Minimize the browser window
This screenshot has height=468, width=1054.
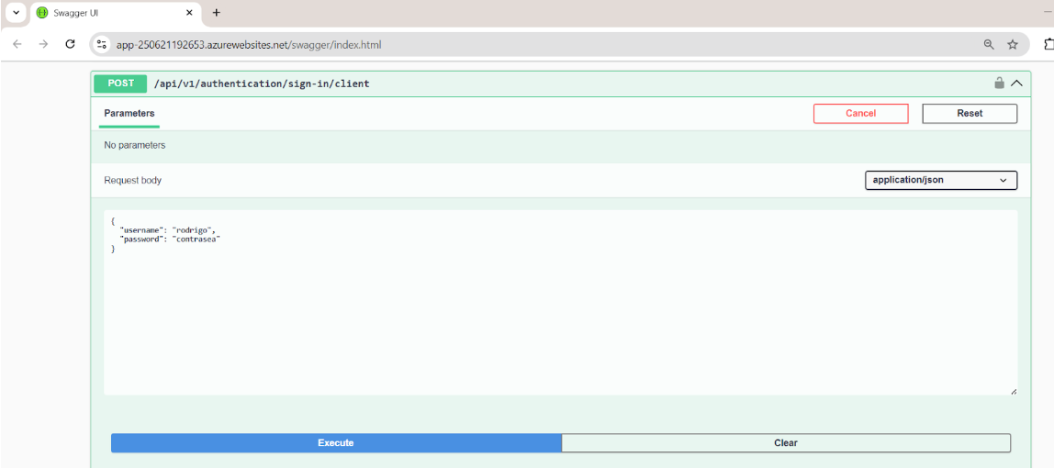pos(1048,13)
